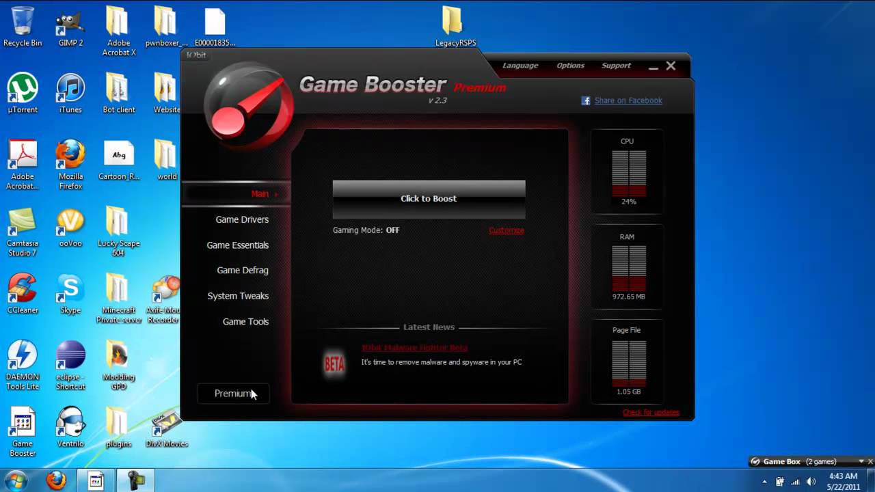
Task: Click the Game Box checkmark icon
Action: pos(755,462)
